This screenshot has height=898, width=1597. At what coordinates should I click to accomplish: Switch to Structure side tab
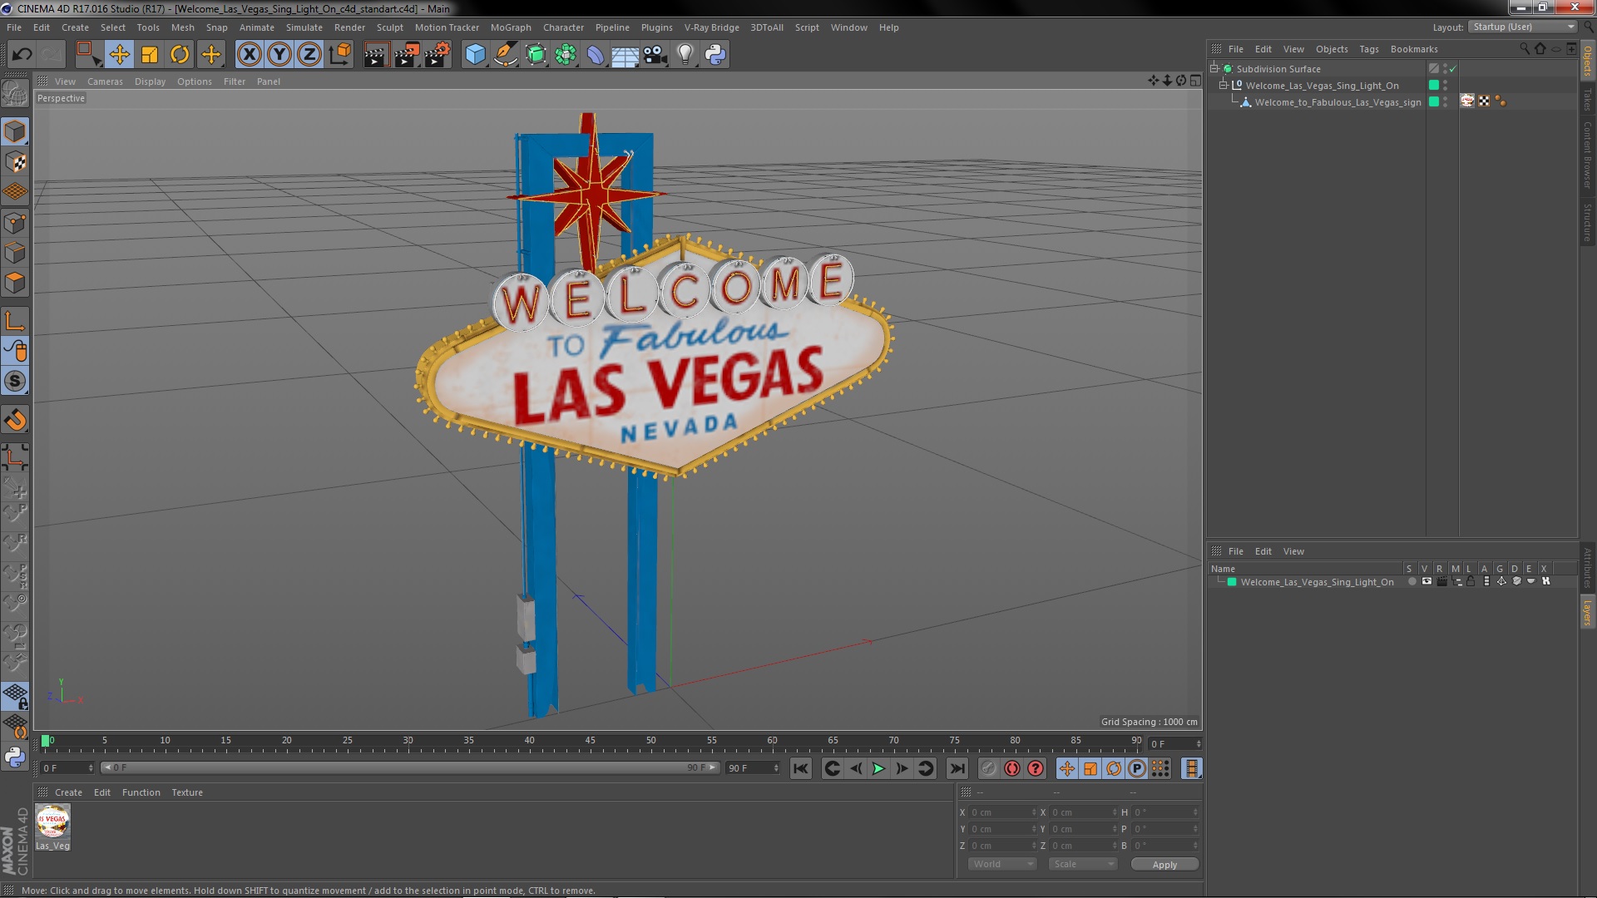pyautogui.click(x=1588, y=222)
